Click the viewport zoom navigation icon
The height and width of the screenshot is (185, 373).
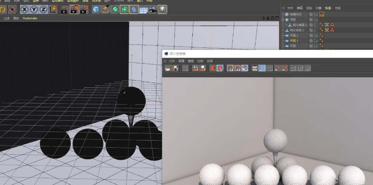coord(268,18)
